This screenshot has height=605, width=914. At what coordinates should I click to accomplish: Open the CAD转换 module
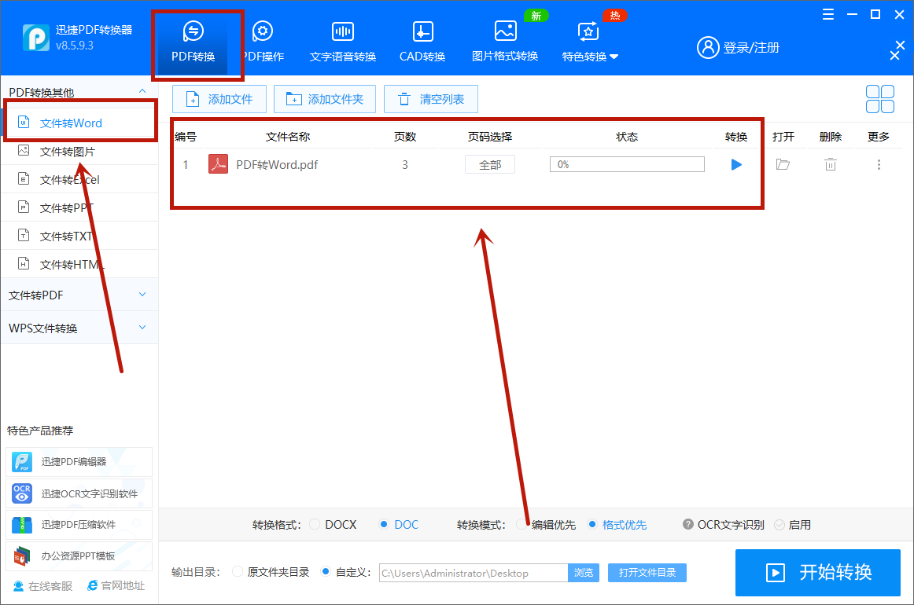pos(422,39)
